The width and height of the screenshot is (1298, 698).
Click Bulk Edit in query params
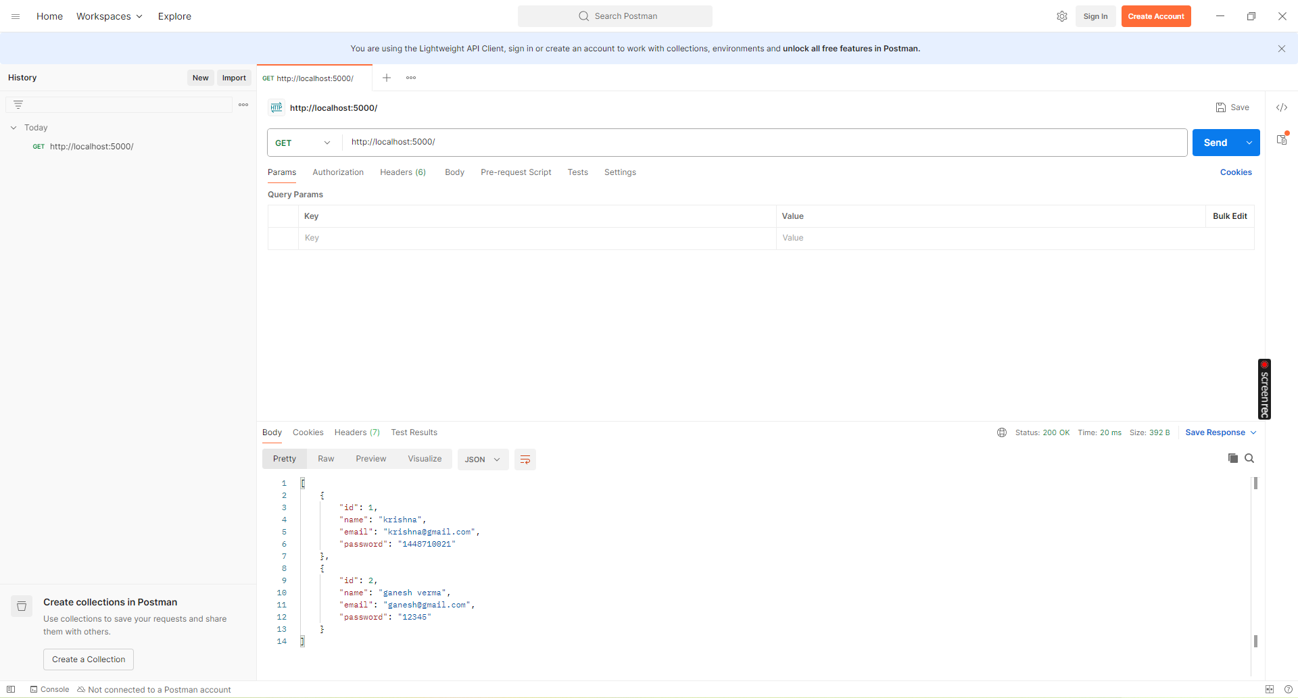[x=1230, y=216]
